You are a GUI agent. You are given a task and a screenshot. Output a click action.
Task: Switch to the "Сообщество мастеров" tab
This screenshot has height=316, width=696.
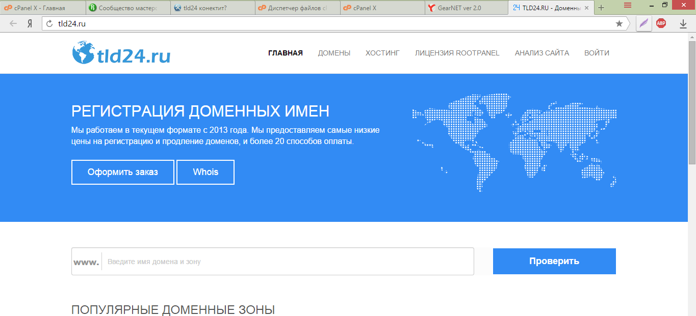[x=127, y=8]
